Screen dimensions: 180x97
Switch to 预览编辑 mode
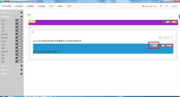pos(19,6)
